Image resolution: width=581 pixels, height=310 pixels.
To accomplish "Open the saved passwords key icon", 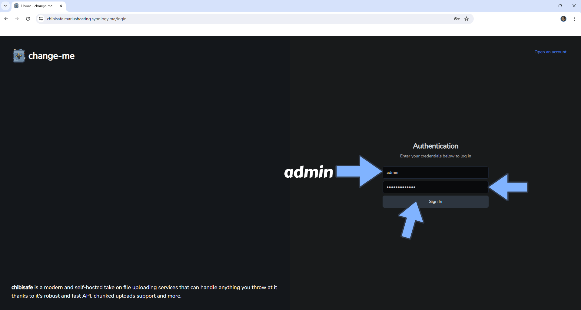I will 456,19.
